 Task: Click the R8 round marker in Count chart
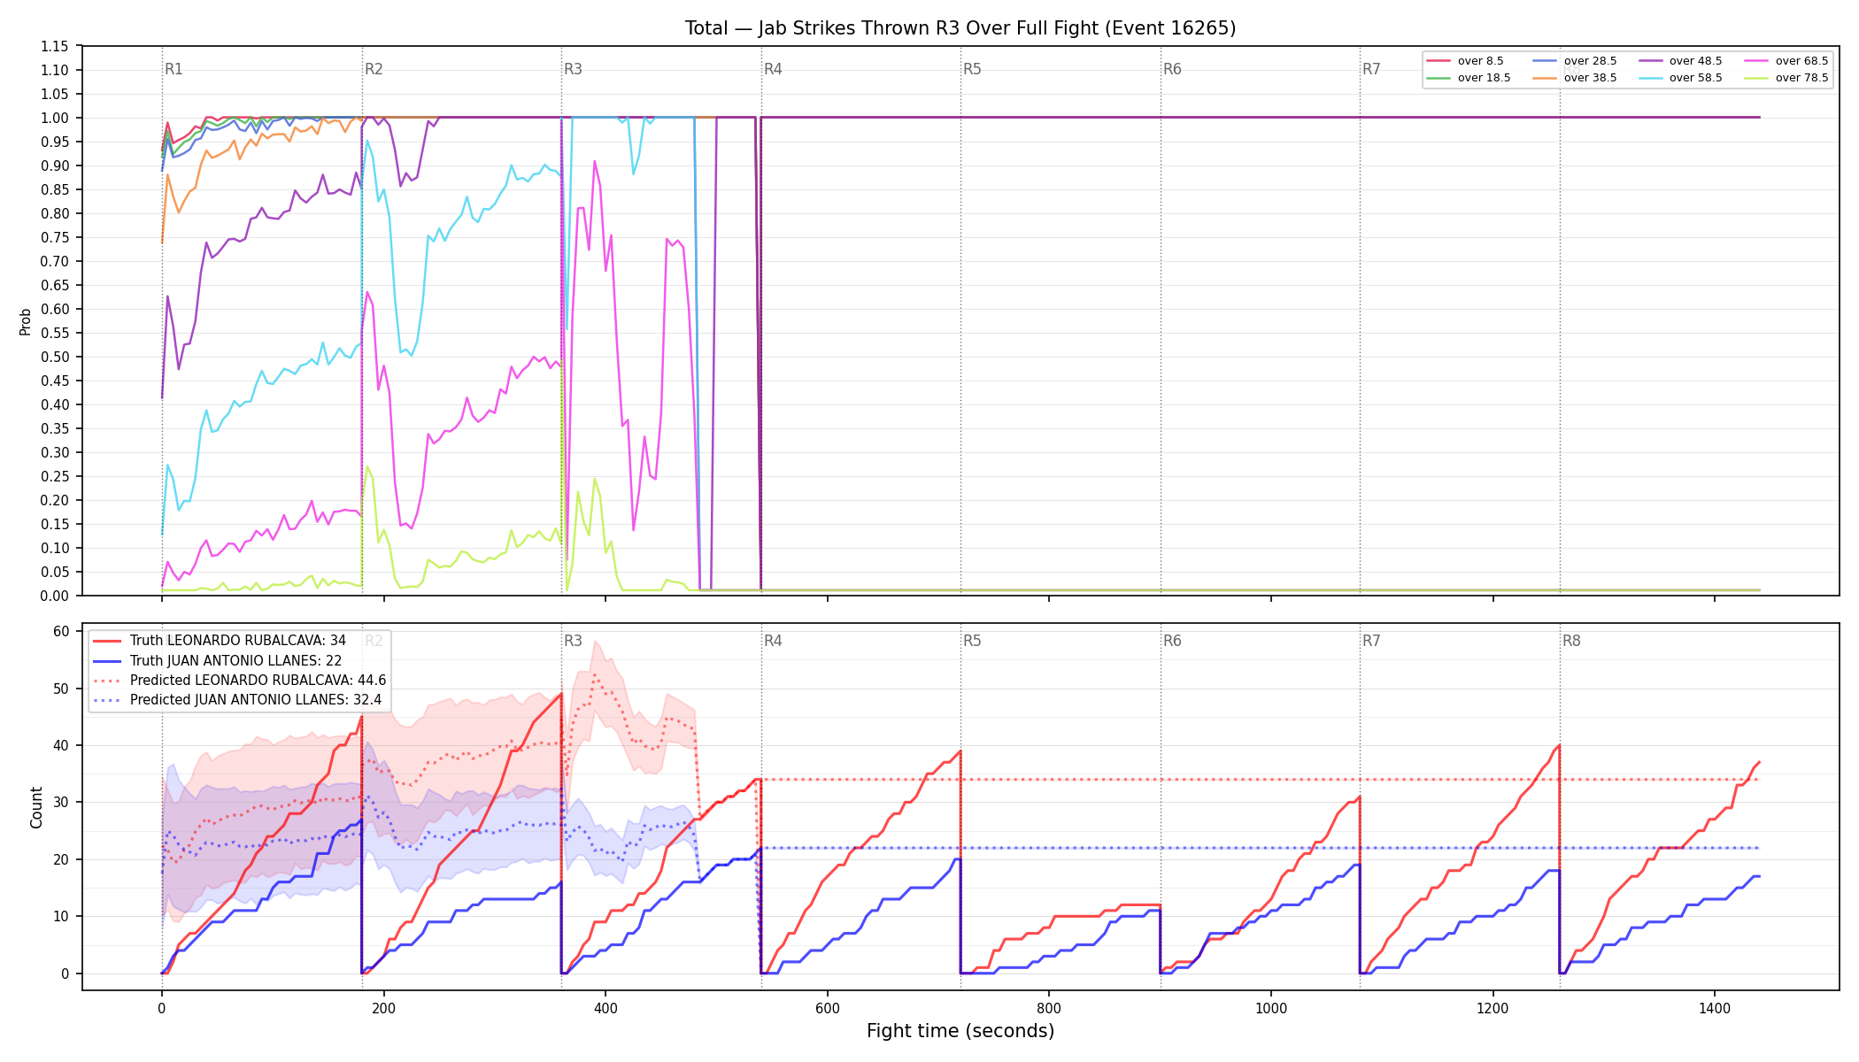[x=1571, y=641]
